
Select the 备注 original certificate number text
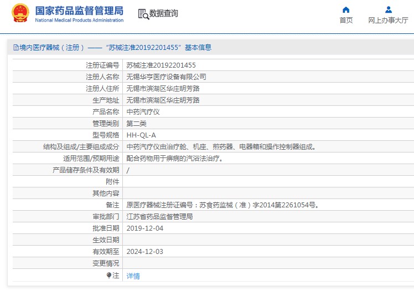[x=222, y=205]
